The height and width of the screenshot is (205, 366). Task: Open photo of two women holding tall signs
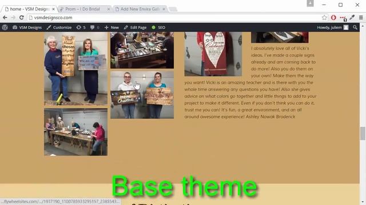point(76,68)
